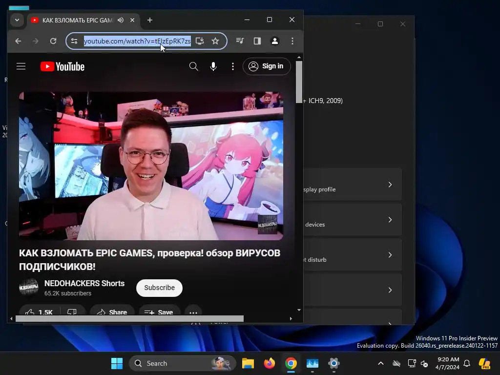Launch Firefox from taskbar

coord(270,363)
